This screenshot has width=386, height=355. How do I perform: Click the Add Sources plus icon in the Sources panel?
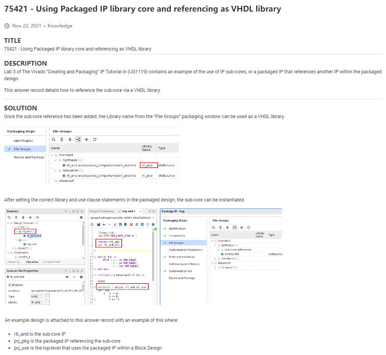pyautogui.click(x=30, y=217)
